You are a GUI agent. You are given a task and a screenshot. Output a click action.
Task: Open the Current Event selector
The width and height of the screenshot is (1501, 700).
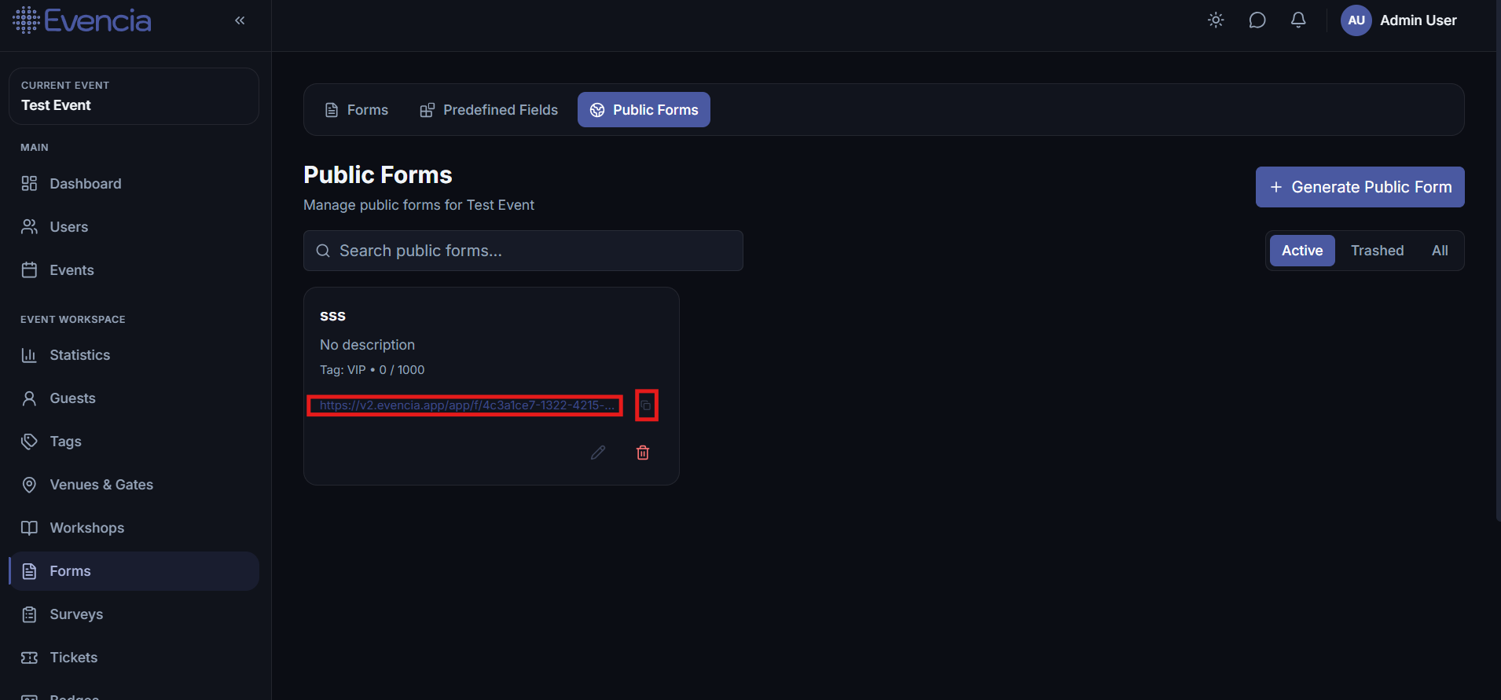[134, 96]
